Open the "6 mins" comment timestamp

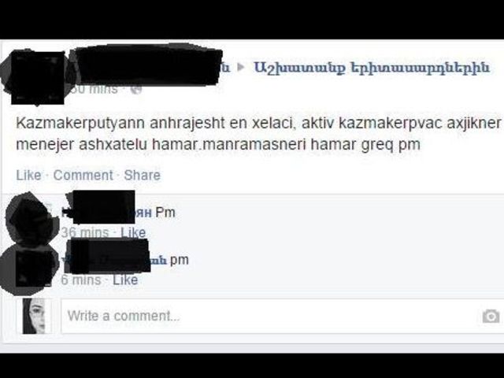click(81, 280)
